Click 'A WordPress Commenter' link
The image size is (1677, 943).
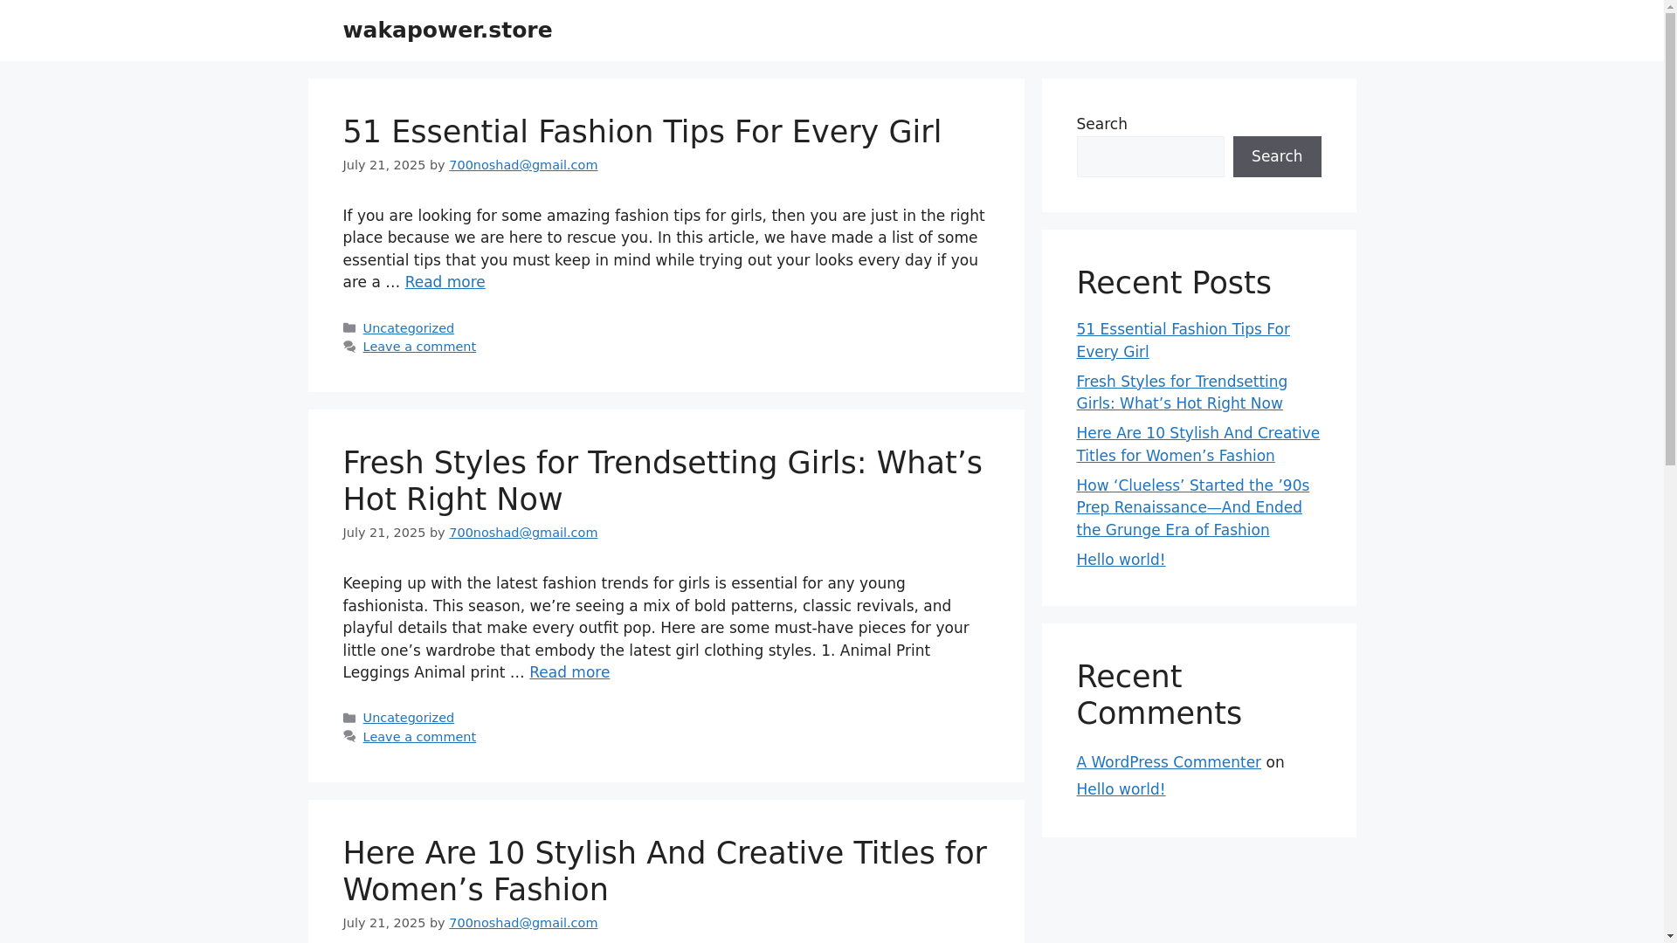tap(1169, 762)
